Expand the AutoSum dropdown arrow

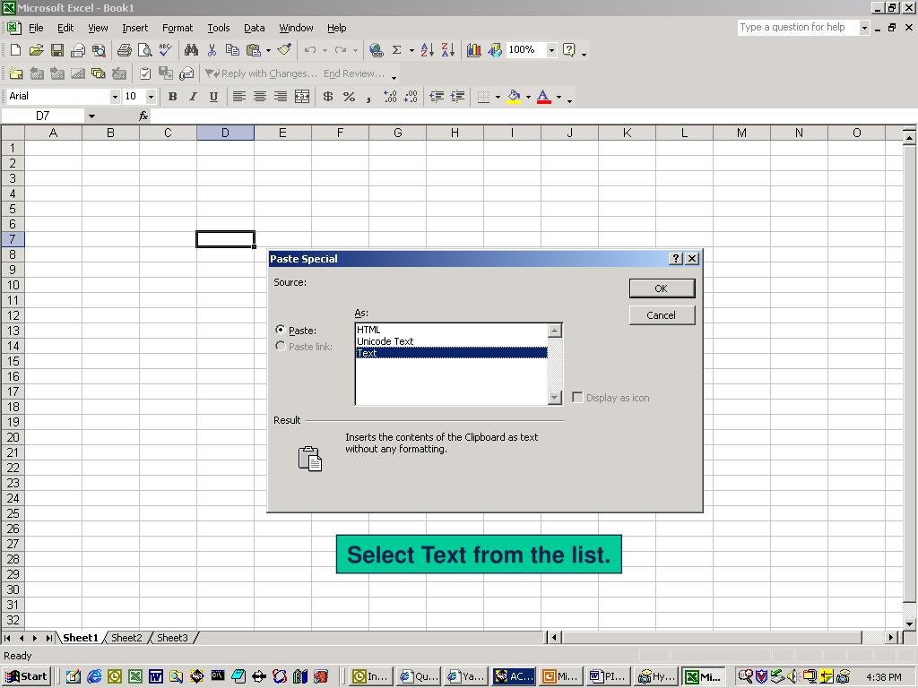411,50
